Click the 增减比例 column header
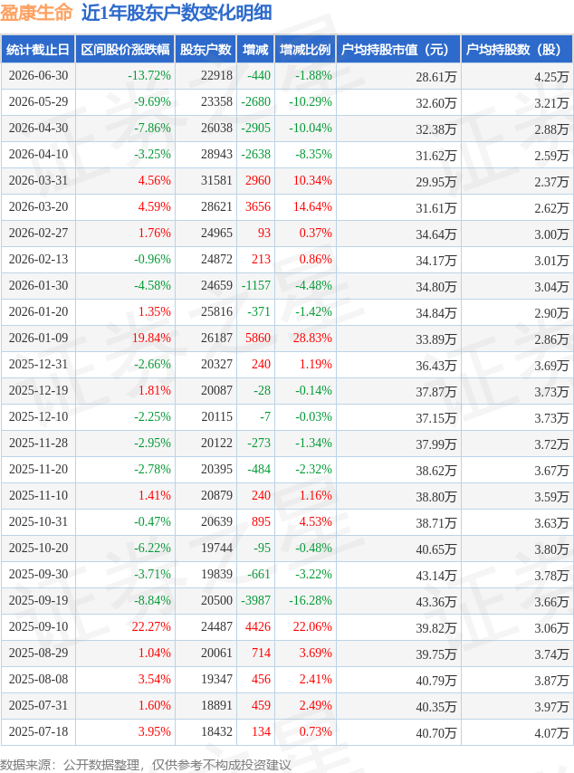Viewport: 574px width, 773px height. (x=305, y=49)
